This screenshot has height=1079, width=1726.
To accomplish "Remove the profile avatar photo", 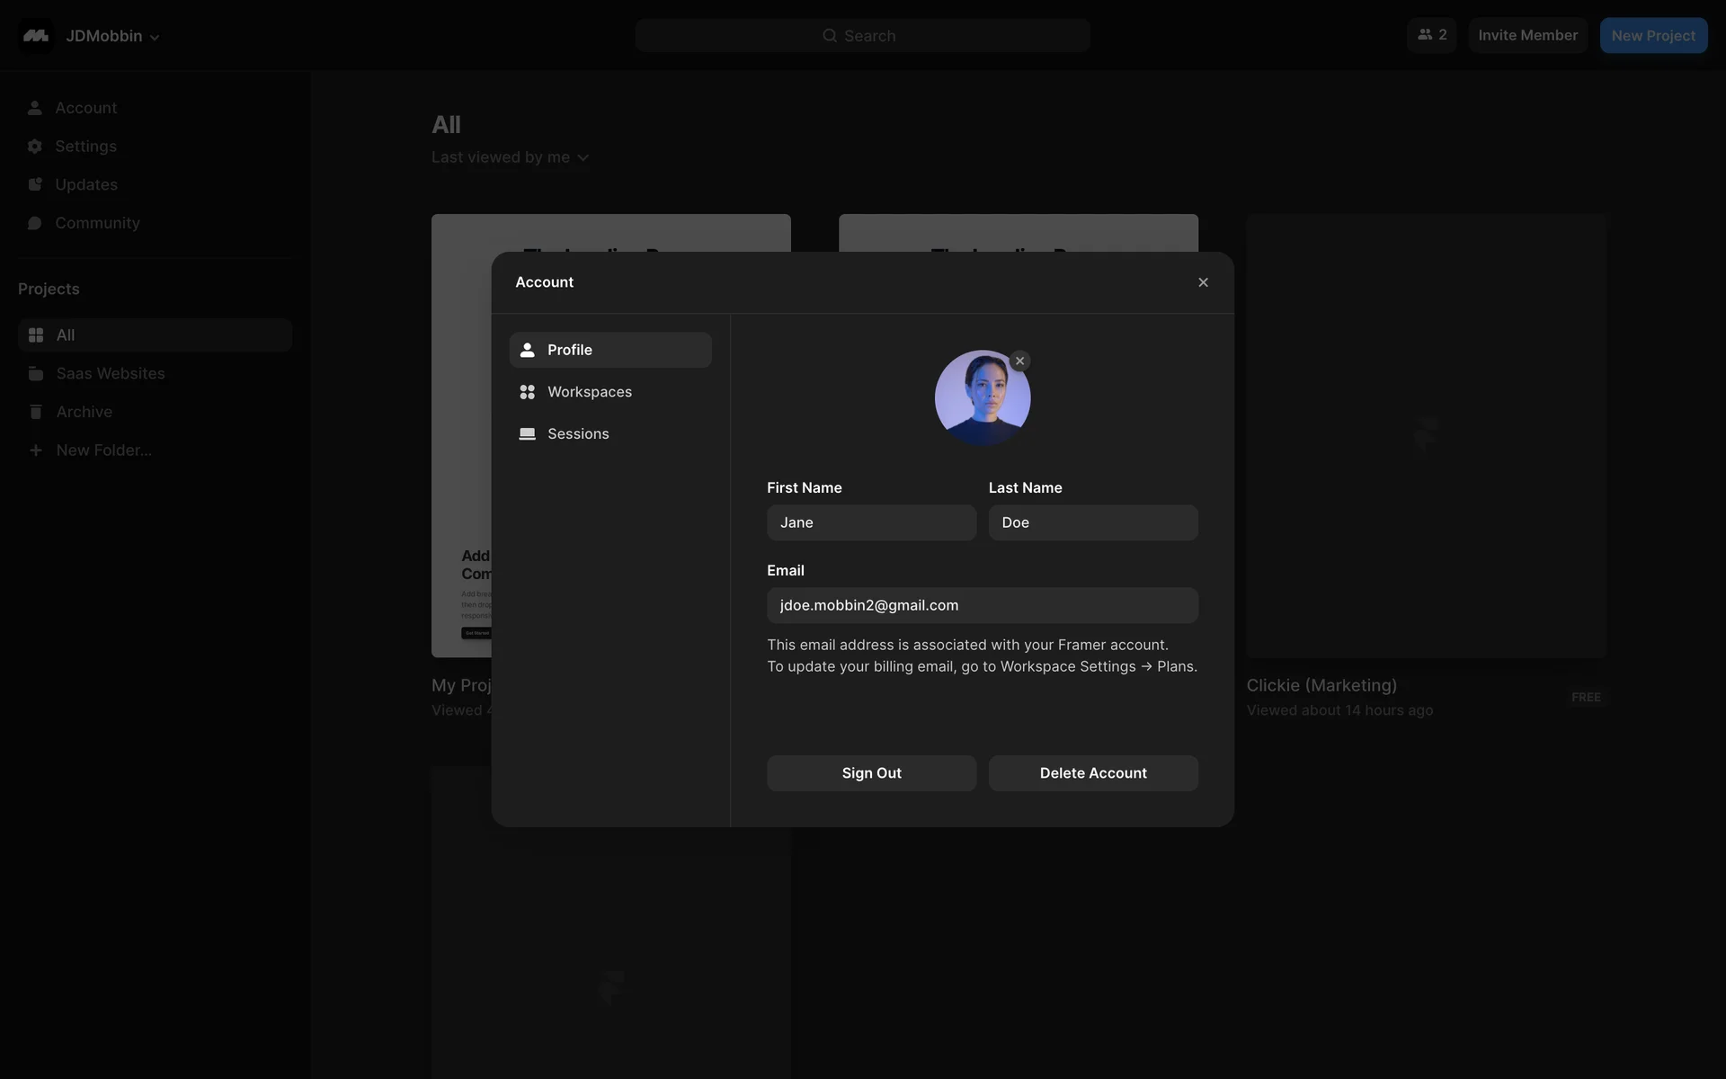I will (1019, 361).
